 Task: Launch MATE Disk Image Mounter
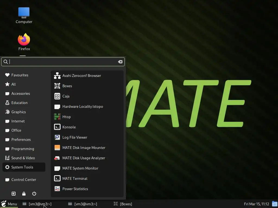[87, 148]
